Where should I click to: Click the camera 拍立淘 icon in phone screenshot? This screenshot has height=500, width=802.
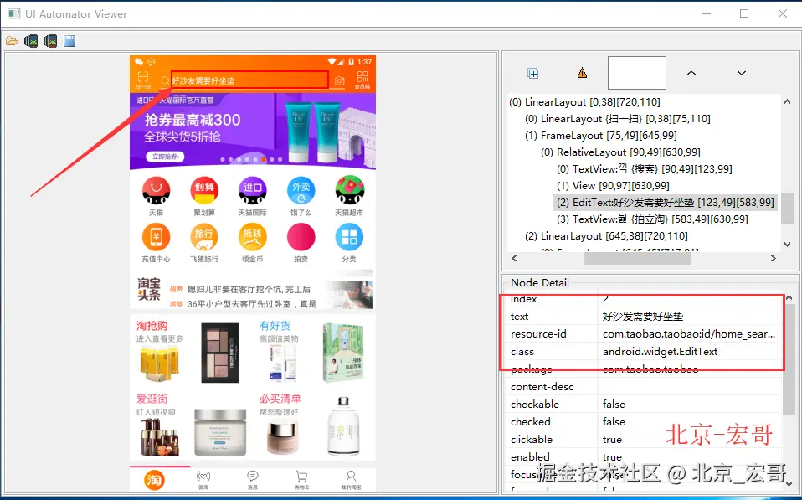tap(339, 81)
